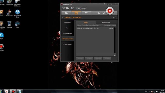Take a screenshot with camera icon

(104, 13)
